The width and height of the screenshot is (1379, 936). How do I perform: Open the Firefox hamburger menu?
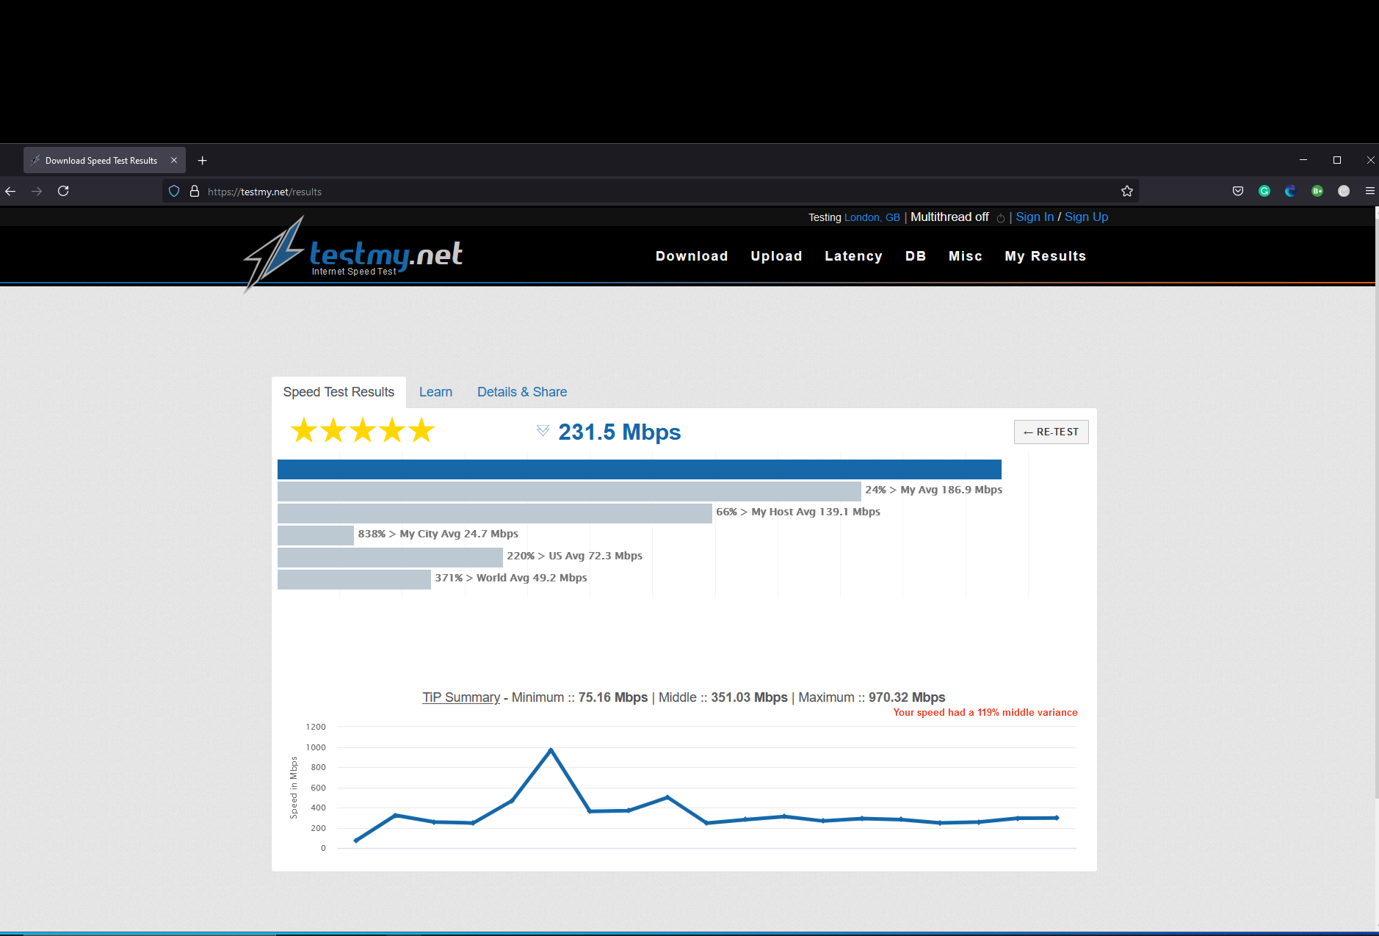1369,192
